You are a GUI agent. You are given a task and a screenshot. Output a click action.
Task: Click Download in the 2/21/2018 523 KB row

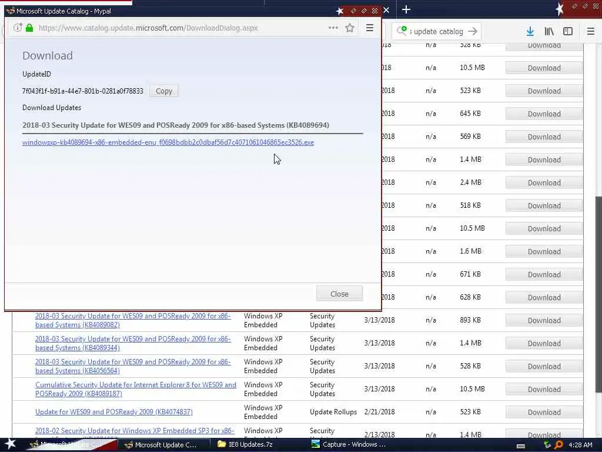pos(544,412)
